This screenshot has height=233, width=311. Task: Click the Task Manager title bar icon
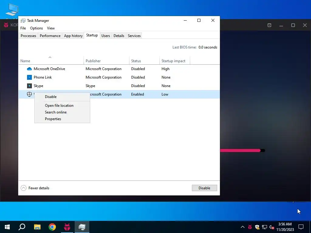pyautogui.click(x=23, y=21)
